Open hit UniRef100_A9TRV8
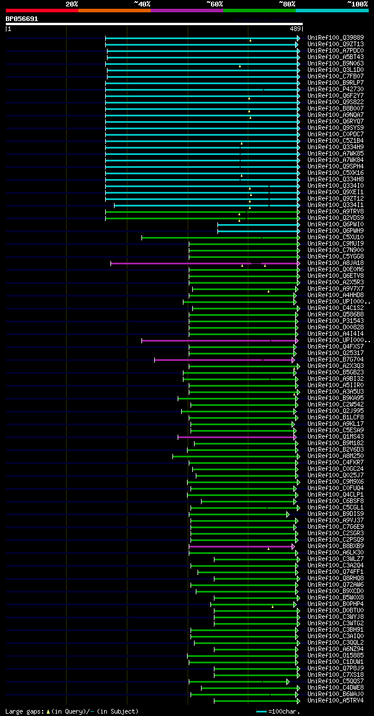The image size is (374, 716). tap(335, 211)
